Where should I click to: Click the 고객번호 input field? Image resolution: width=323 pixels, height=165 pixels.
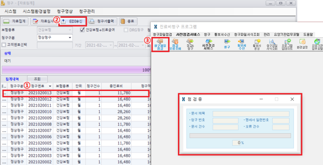pyautogui.click(x=55, y=45)
